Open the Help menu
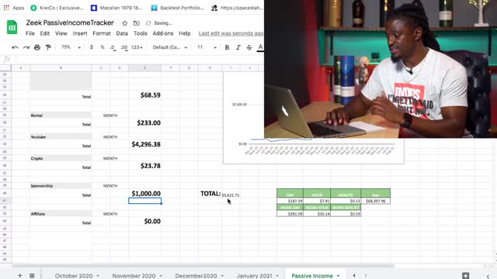This screenshot has height=279, width=497. [x=185, y=33]
